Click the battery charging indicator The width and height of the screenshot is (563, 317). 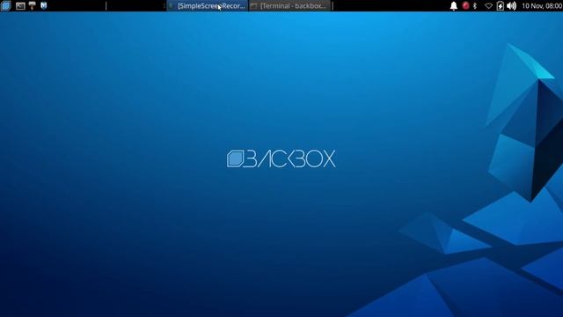tap(501, 6)
